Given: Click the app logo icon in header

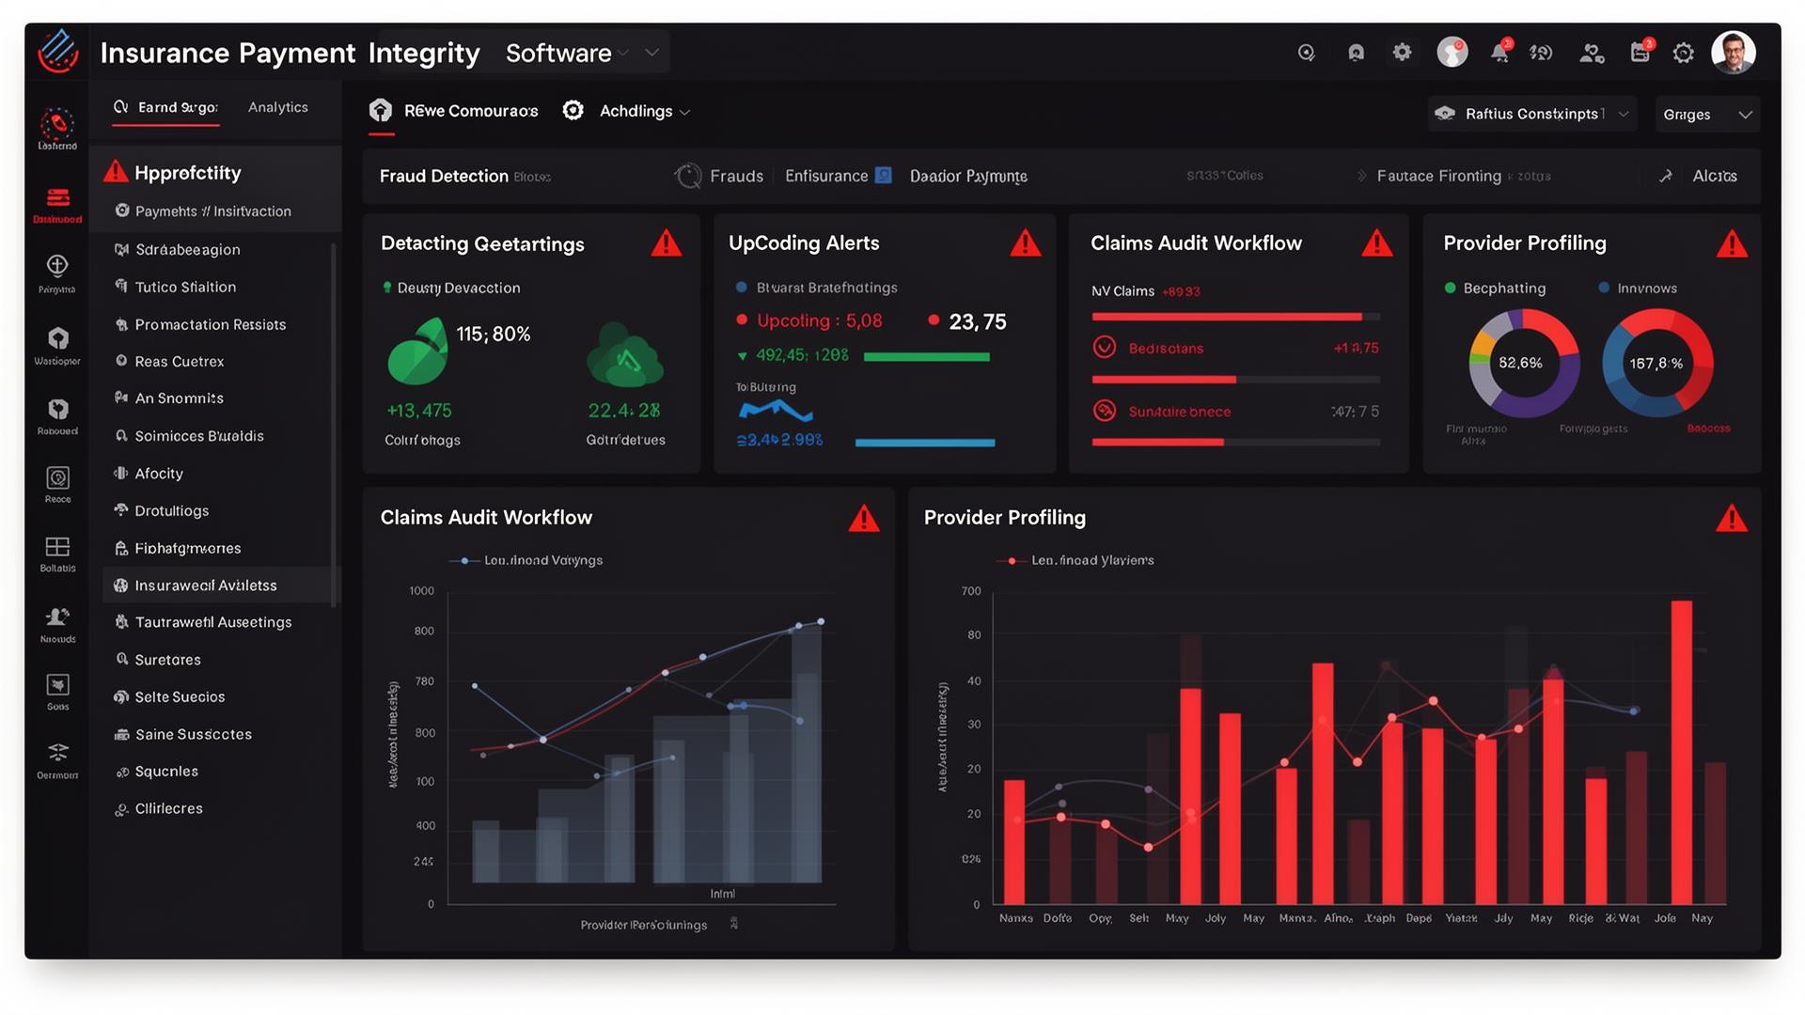Looking at the screenshot, I should (58, 51).
